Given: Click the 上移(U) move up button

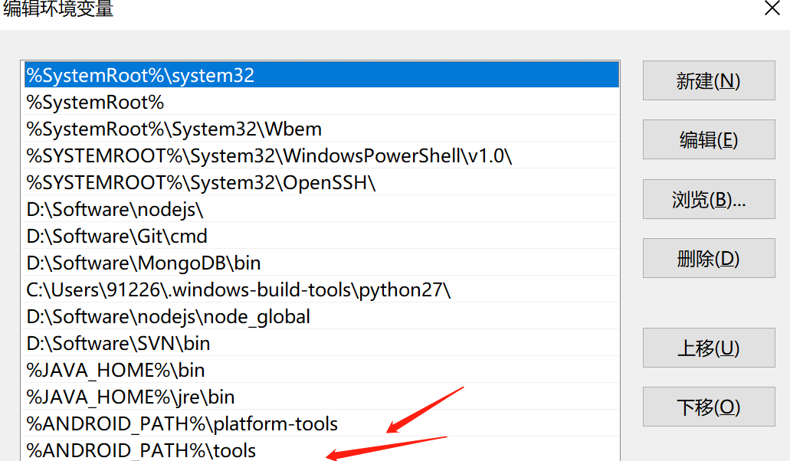Looking at the screenshot, I should 707,347.
